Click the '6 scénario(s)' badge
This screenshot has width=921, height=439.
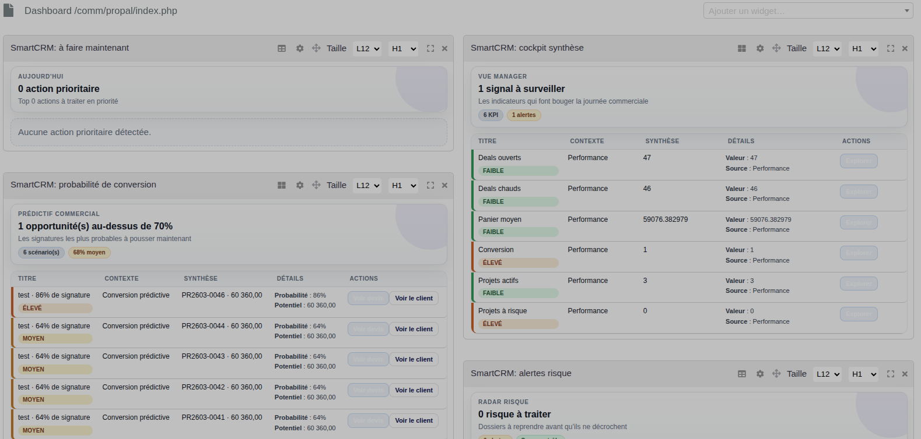coord(41,252)
